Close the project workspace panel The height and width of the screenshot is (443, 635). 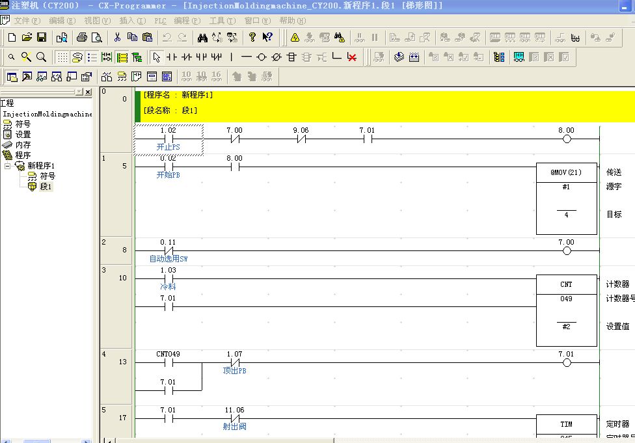pos(88,92)
